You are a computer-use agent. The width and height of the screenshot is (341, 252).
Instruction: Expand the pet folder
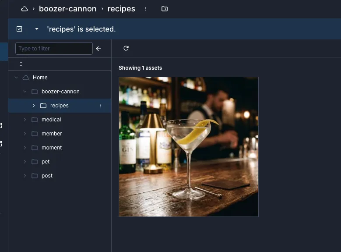click(x=25, y=162)
